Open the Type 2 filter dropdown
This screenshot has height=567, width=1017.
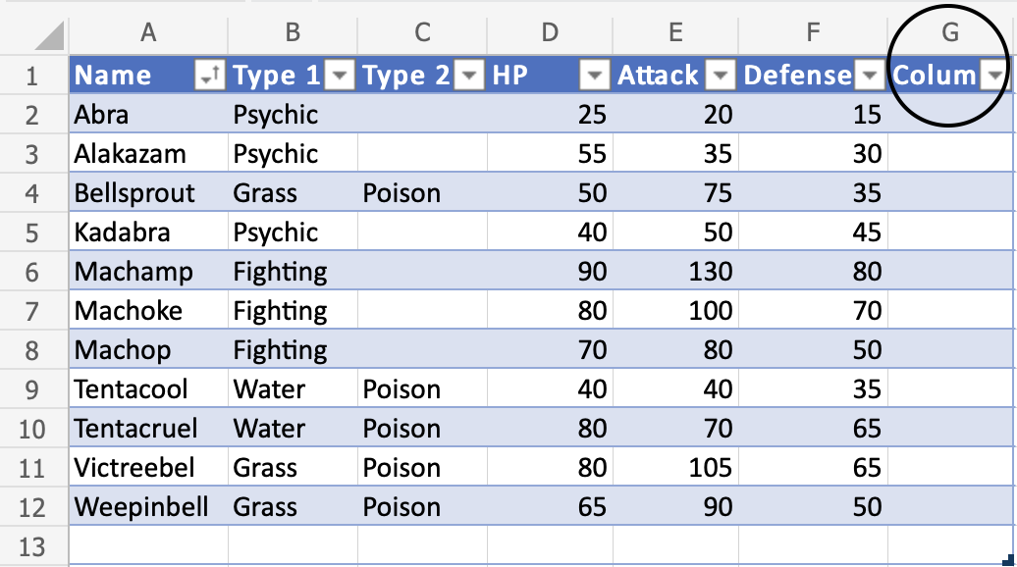(471, 76)
